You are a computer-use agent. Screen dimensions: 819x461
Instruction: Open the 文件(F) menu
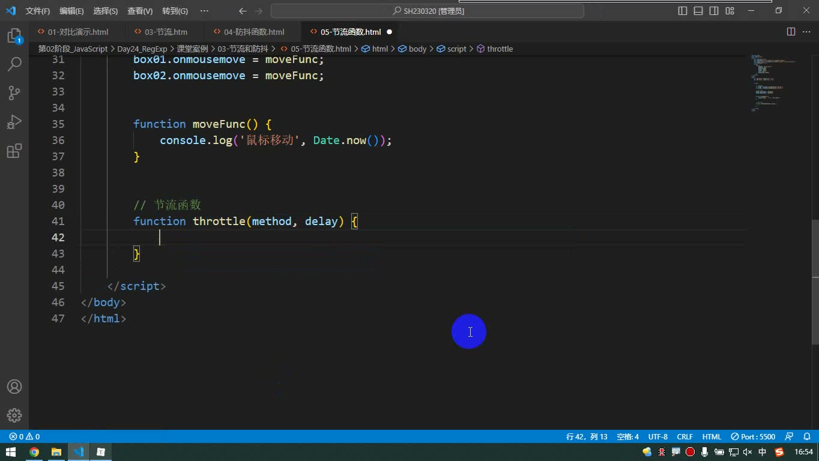click(x=38, y=11)
